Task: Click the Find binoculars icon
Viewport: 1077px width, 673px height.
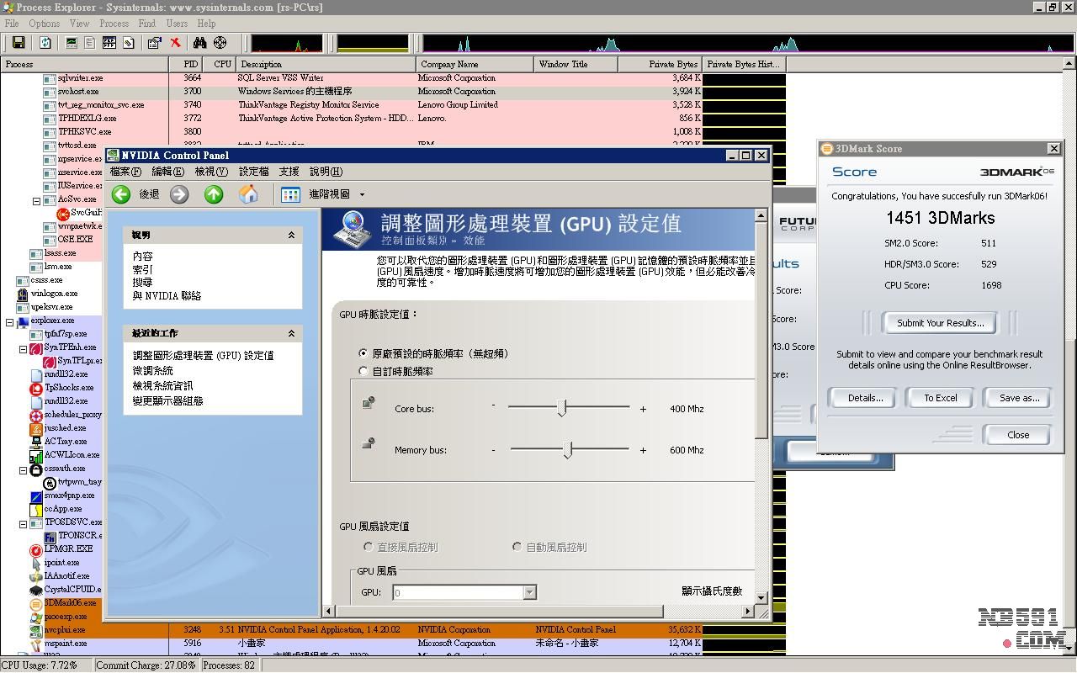Action: pos(199,43)
